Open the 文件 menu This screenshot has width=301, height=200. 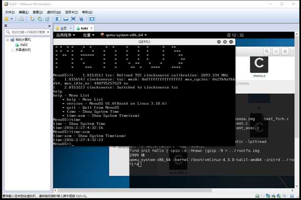click(x=10, y=12)
